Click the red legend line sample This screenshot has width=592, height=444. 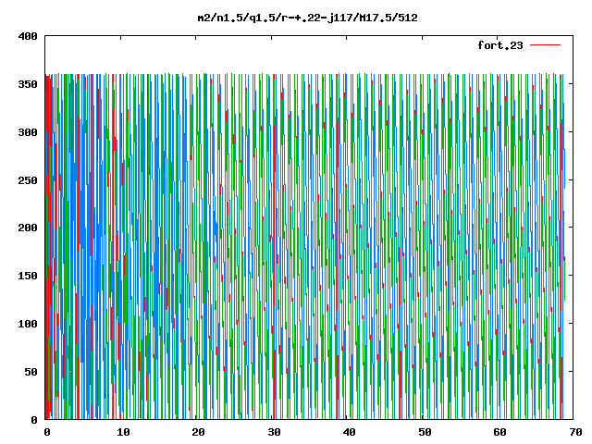545,45
